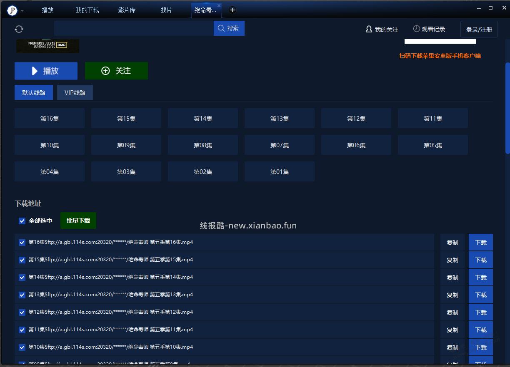The image size is (510, 367).
Task: Download the 第12集 file
Action: click(481, 312)
